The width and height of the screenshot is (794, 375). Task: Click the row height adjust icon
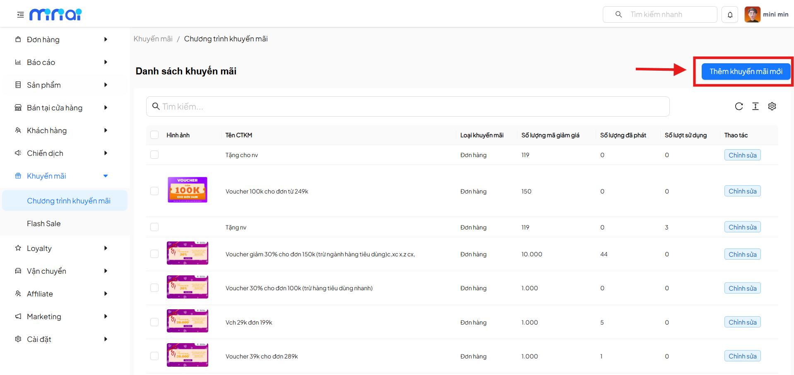click(x=755, y=106)
